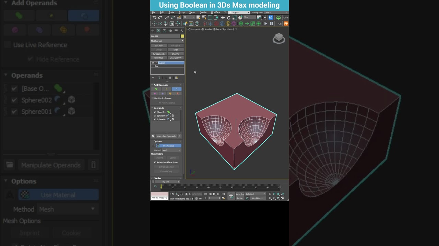
Task: Select the yellow operand type icon
Action: [x=166, y=89]
